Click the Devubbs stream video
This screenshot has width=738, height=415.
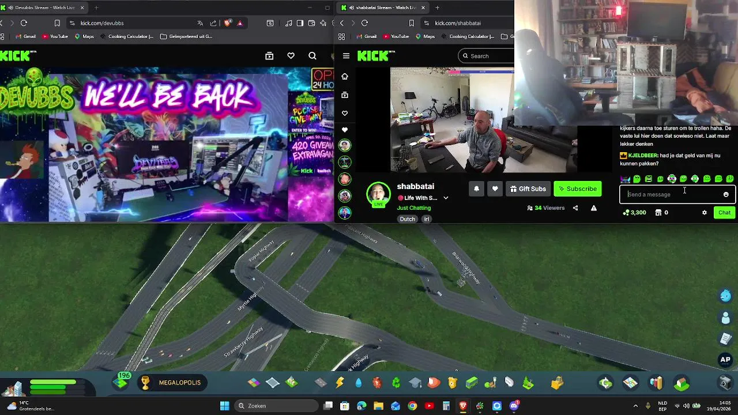point(167,145)
